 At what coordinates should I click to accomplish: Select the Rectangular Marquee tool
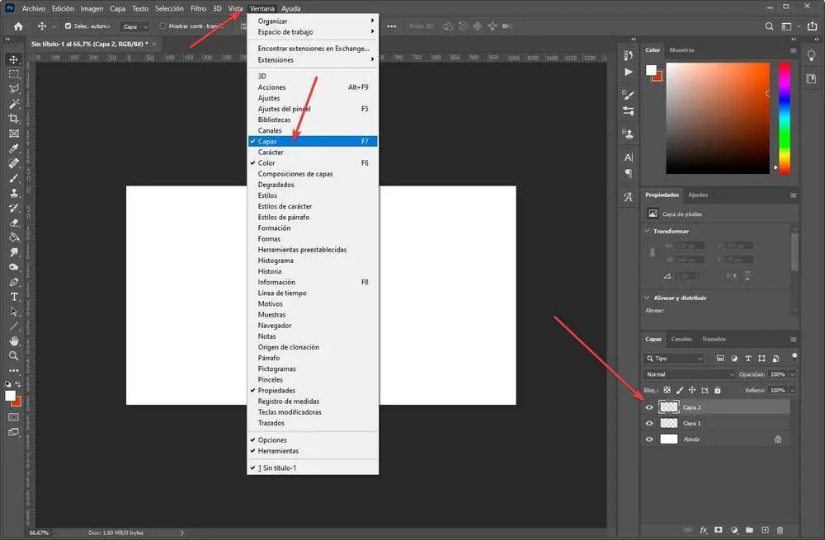(x=14, y=74)
